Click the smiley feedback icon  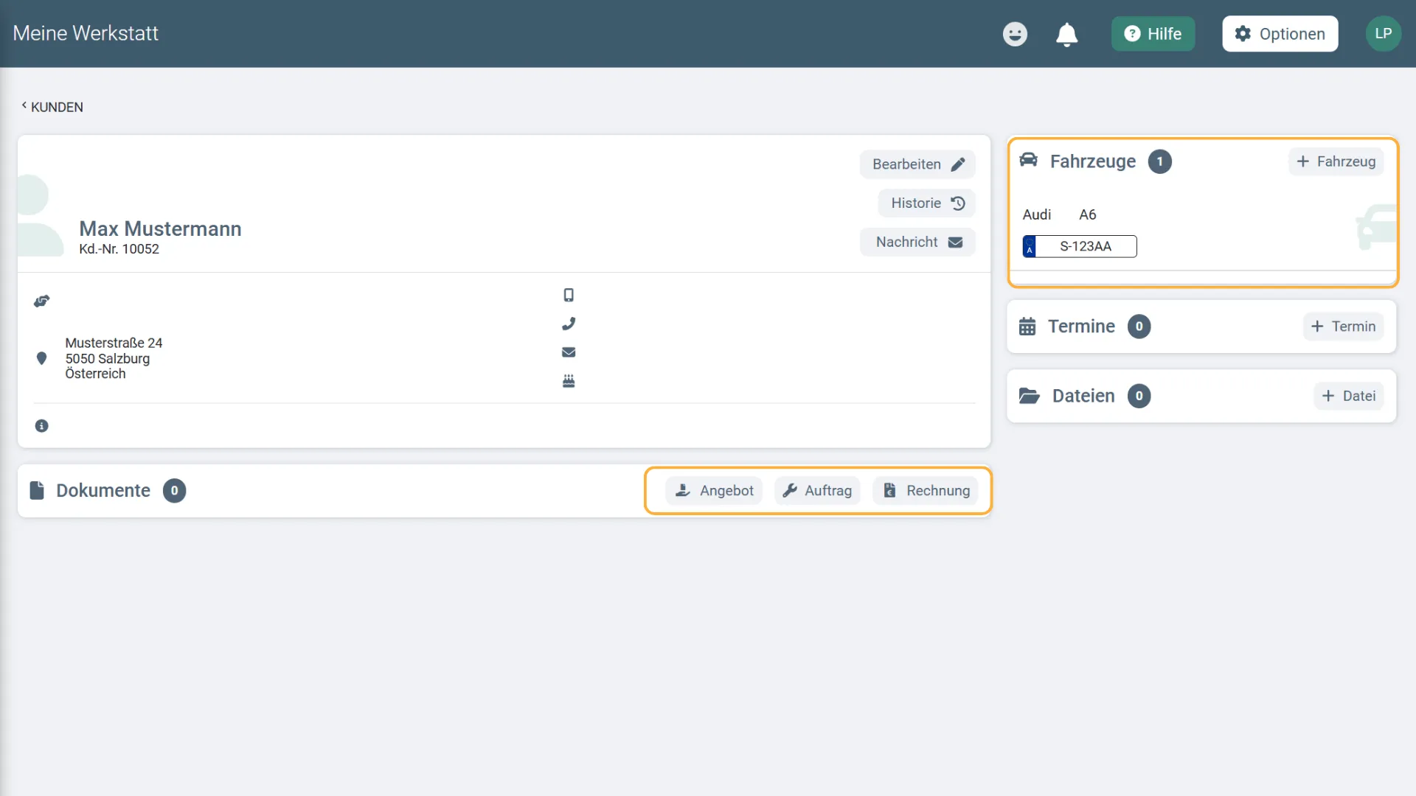pyautogui.click(x=1015, y=34)
